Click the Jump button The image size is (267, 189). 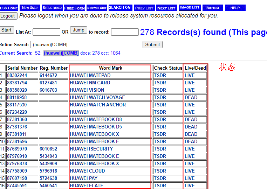79,30
